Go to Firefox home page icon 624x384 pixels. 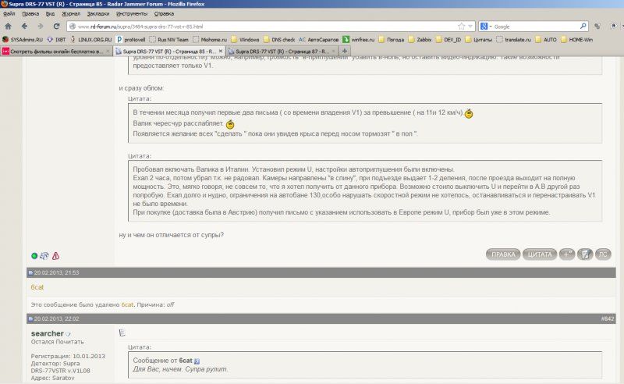click(8, 27)
